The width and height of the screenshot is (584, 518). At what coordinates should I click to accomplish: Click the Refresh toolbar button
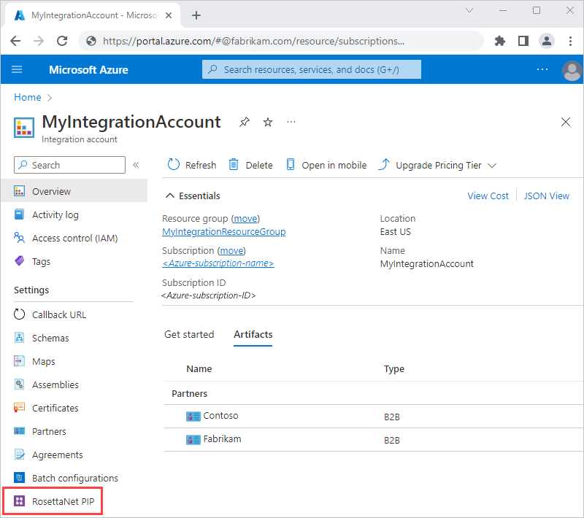(192, 165)
